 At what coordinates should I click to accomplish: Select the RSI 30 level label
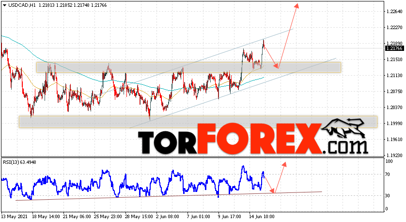click(388, 195)
